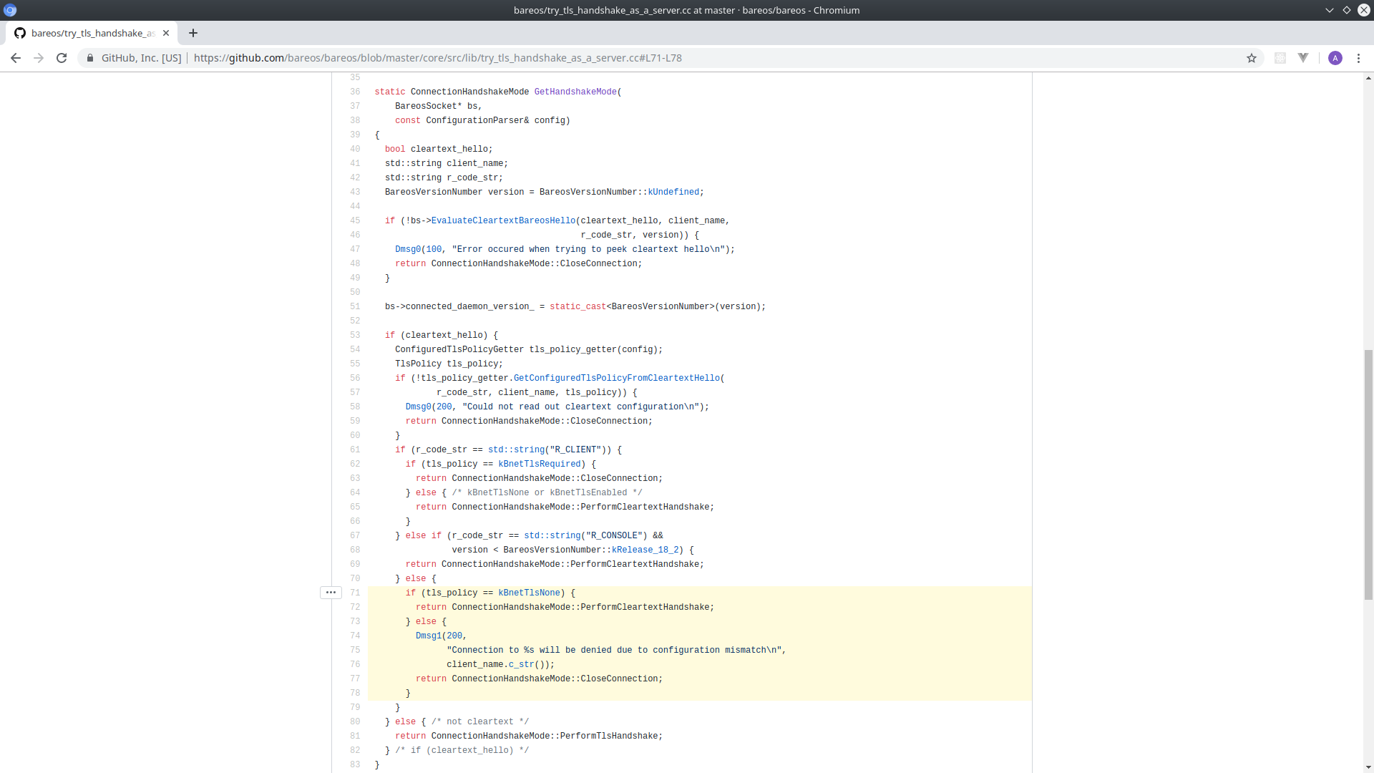Click the browser back arrow
Screen dimensions: 1374x773
tap(16, 58)
